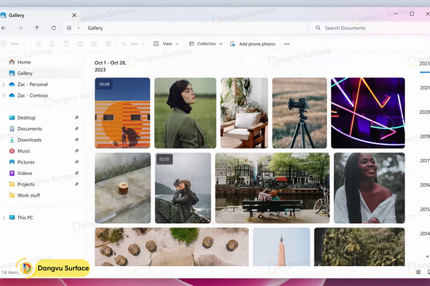This screenshot has width=430, height=286.
Task: Click the Oct 1 - Oct 28, 2023 heading
Action: 110,66
